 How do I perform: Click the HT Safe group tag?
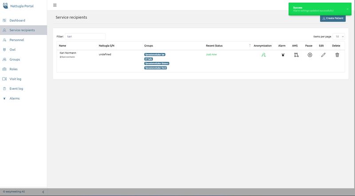149,59
